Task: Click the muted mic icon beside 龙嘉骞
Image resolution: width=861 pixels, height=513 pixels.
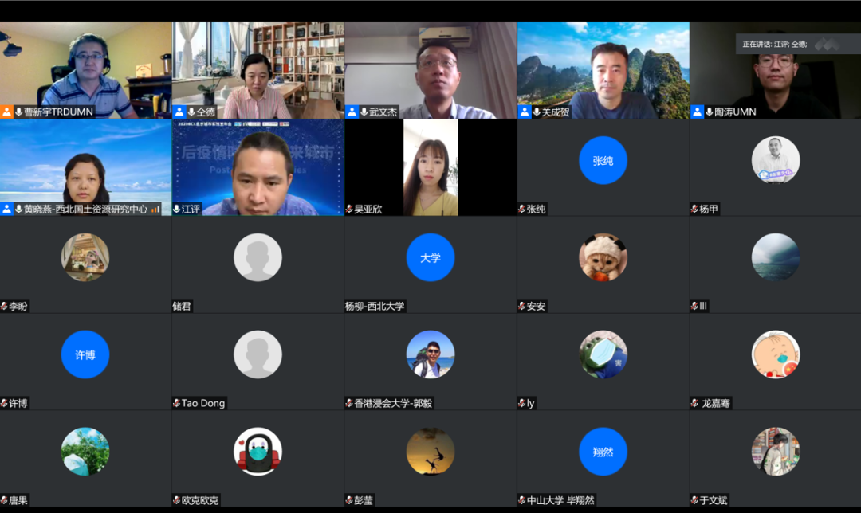Action: (x=694, y=404)
